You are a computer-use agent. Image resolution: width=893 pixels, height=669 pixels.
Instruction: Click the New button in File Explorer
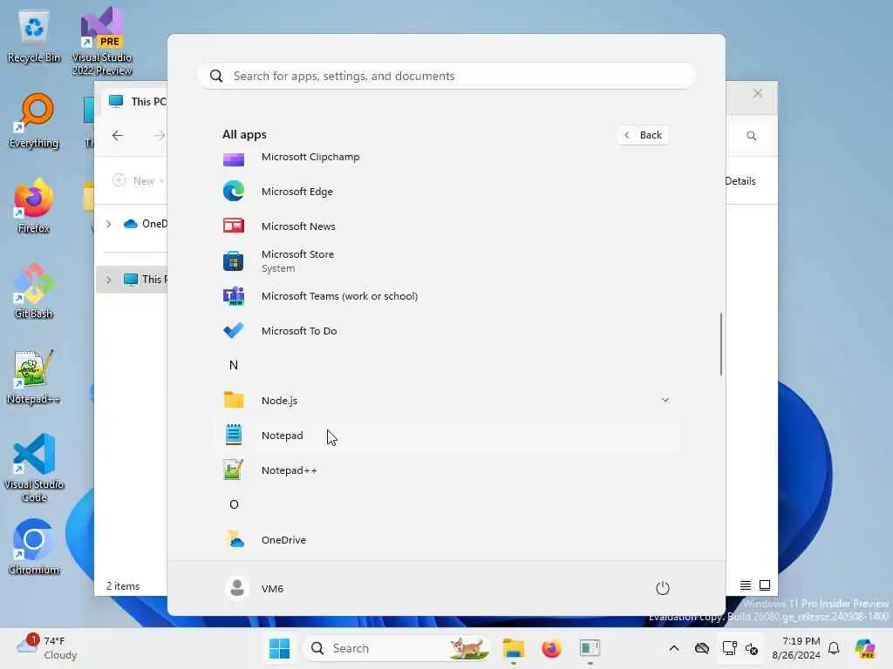139,181
